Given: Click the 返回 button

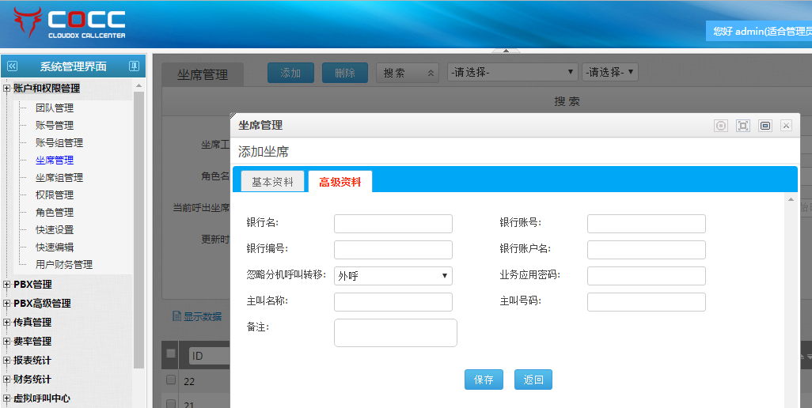Looking at the screenshot, I should [533, 380].
